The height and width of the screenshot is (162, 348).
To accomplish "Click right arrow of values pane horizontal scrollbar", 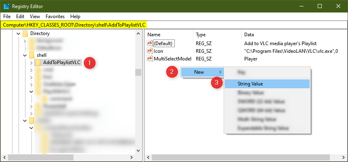I will 343,158.
